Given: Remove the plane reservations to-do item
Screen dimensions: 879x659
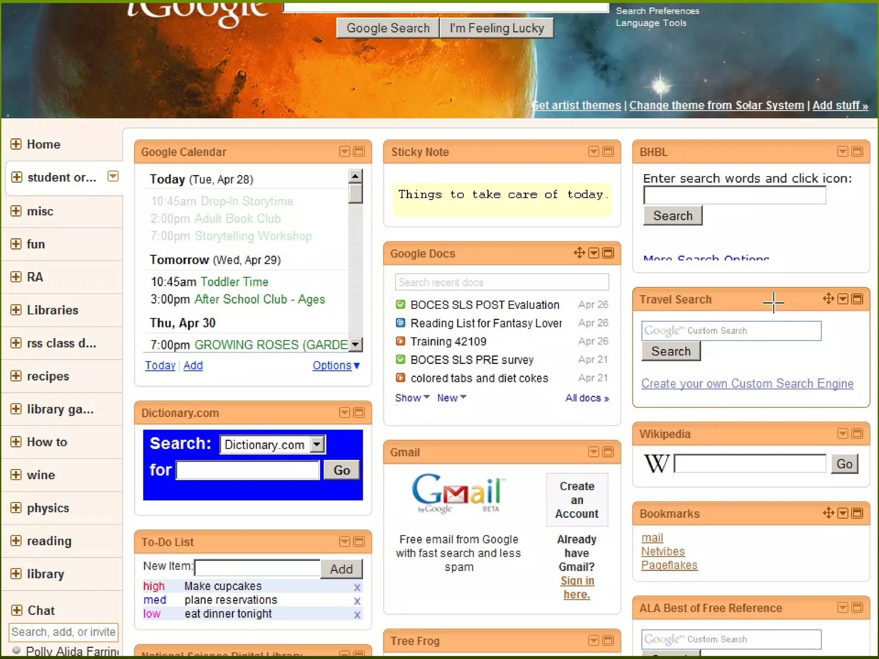Looking at the screenshot, I should 357,601.
